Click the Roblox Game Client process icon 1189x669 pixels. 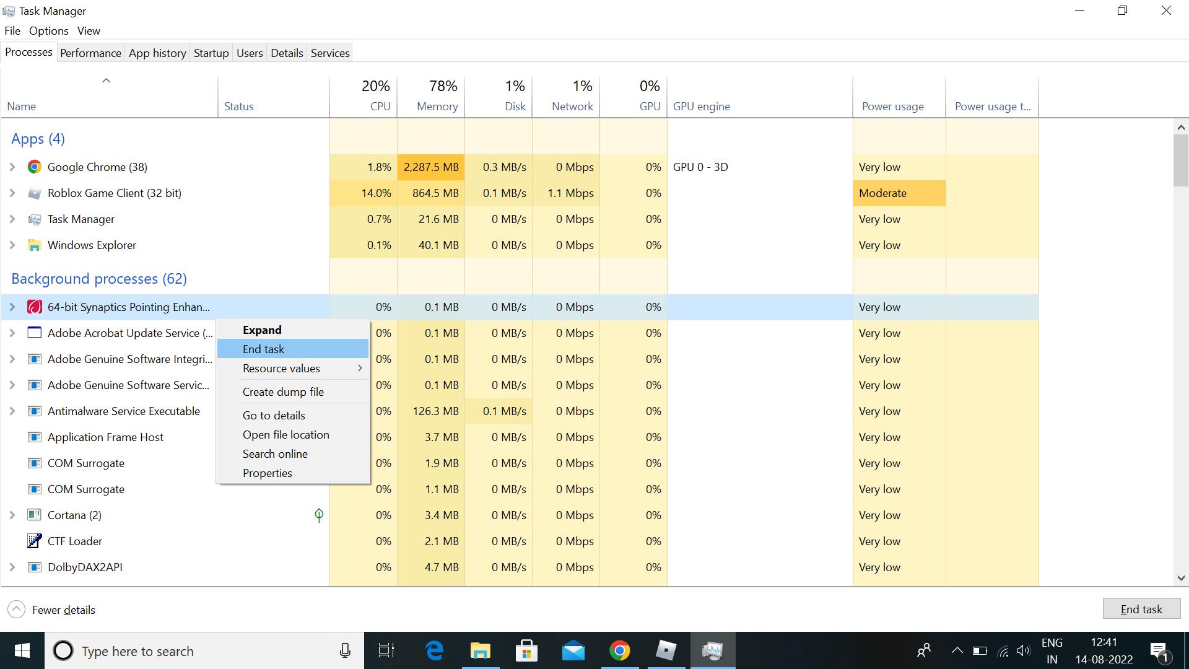click(35, 193)
